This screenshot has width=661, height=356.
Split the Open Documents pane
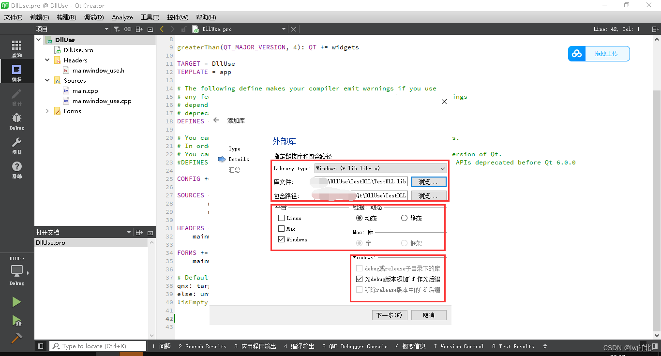(139, 232)
